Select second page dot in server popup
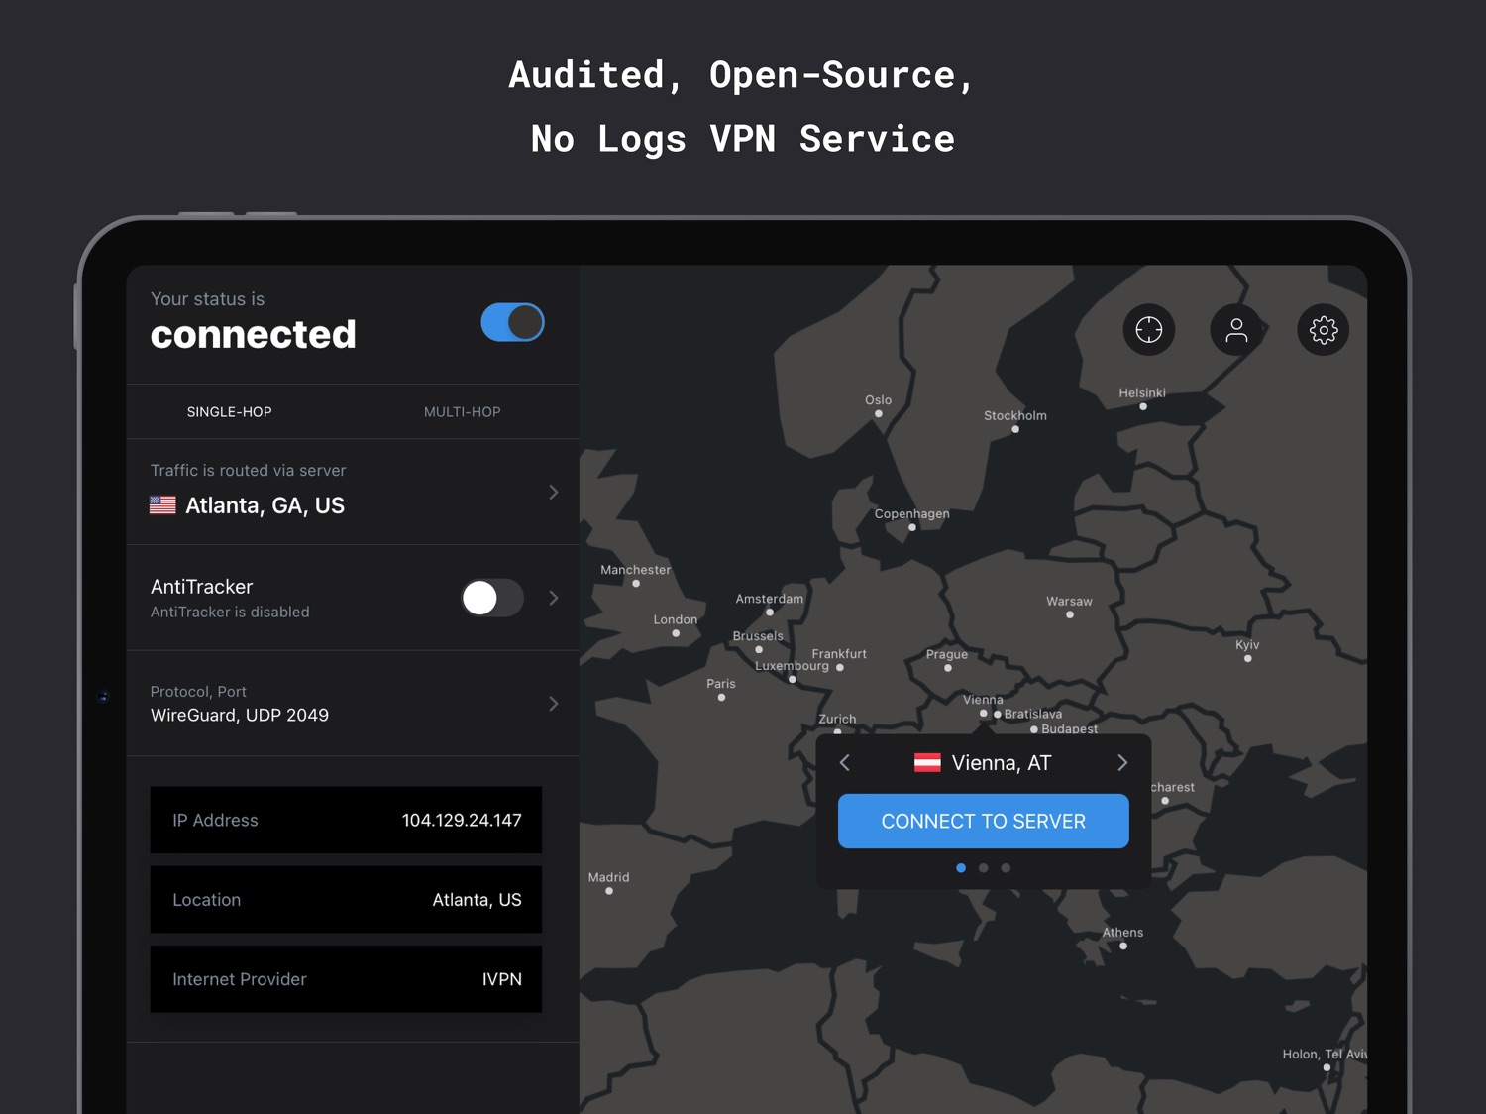Image resolution: width=1486 pixels, height=1114 pixels. (x=984, y=868)
